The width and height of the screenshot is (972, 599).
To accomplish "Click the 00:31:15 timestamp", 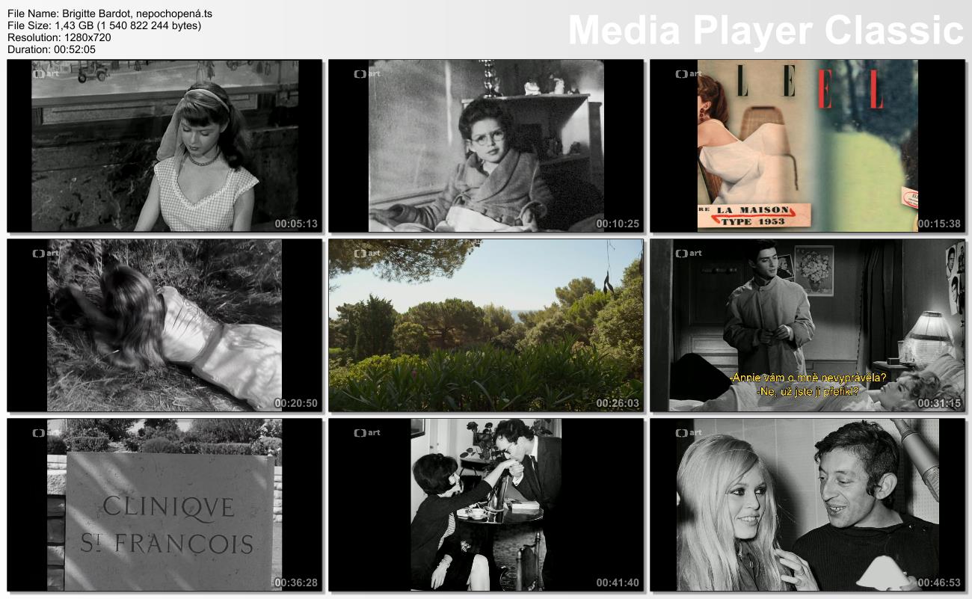I will tap(938, 403).
